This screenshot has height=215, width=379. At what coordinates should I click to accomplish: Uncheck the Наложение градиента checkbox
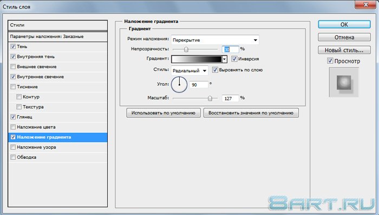pos(13,137)
